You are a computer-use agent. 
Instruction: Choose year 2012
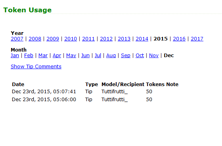point(106,39)
